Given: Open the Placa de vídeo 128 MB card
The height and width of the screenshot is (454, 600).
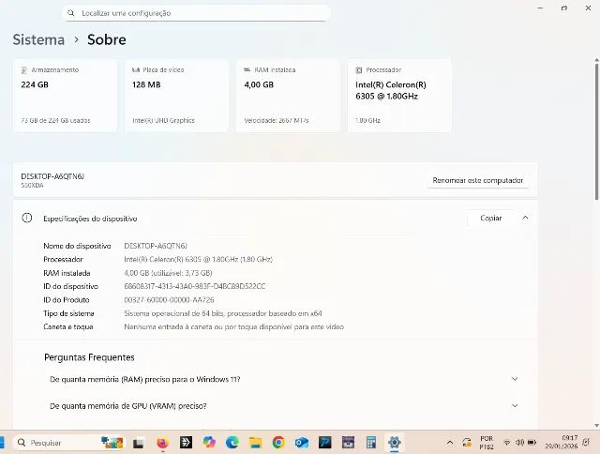Looking at the screenshot, I should pyautogui.click(x=176, y=96).
